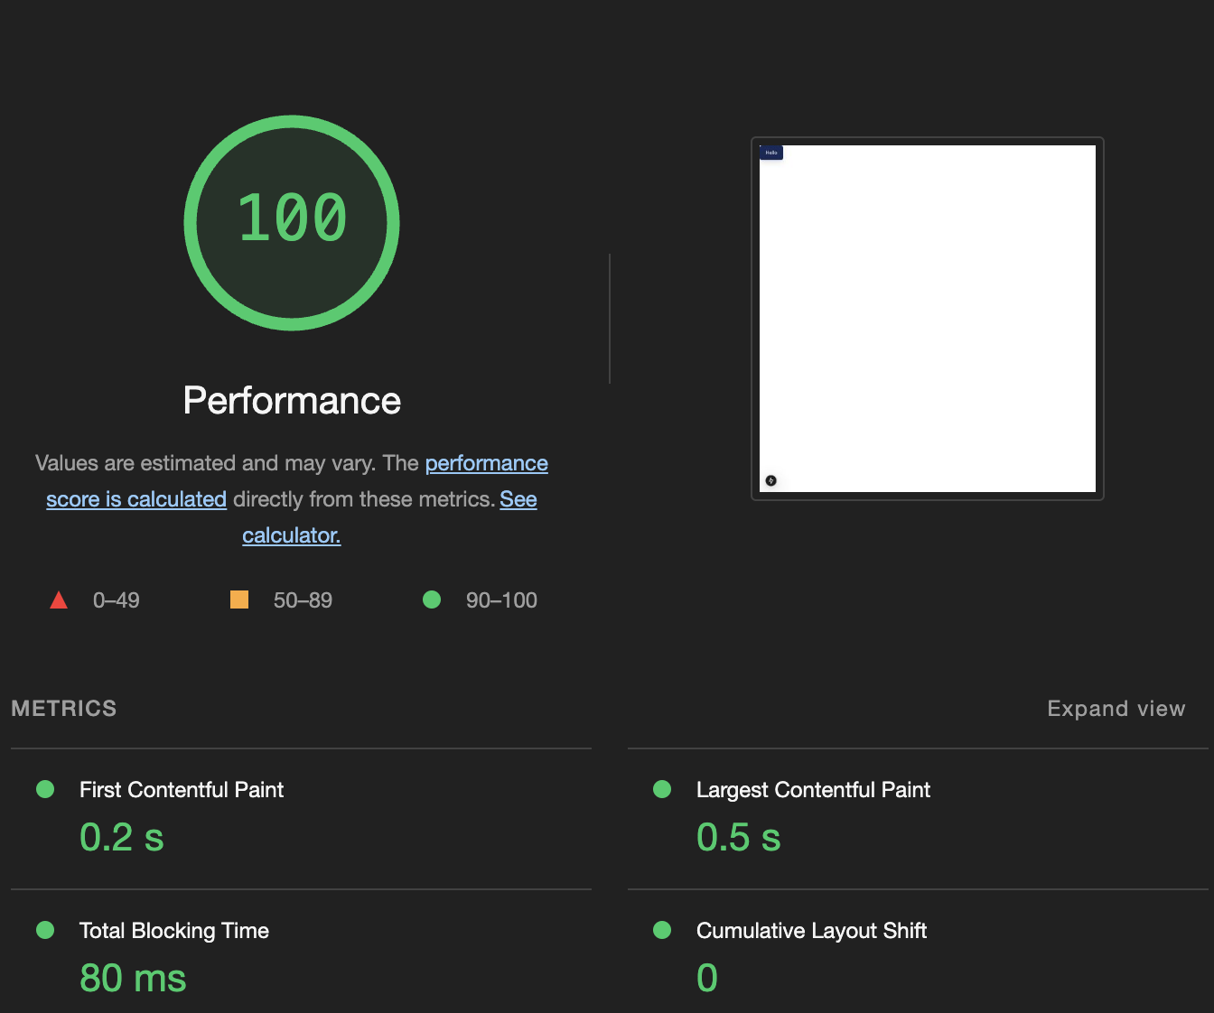Click the green status dot beside First Contentful Paint

45,789
